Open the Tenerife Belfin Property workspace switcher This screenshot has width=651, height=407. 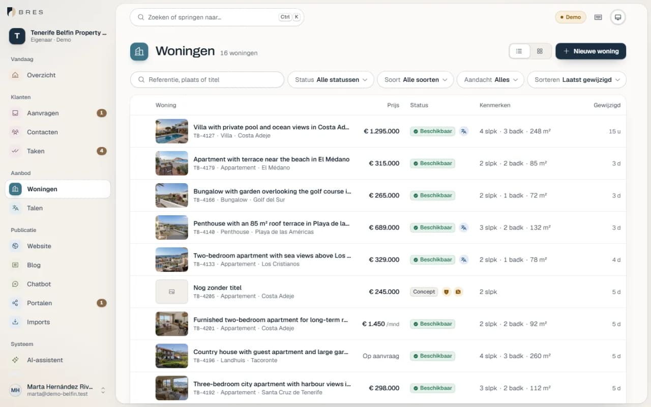point(57,36)
